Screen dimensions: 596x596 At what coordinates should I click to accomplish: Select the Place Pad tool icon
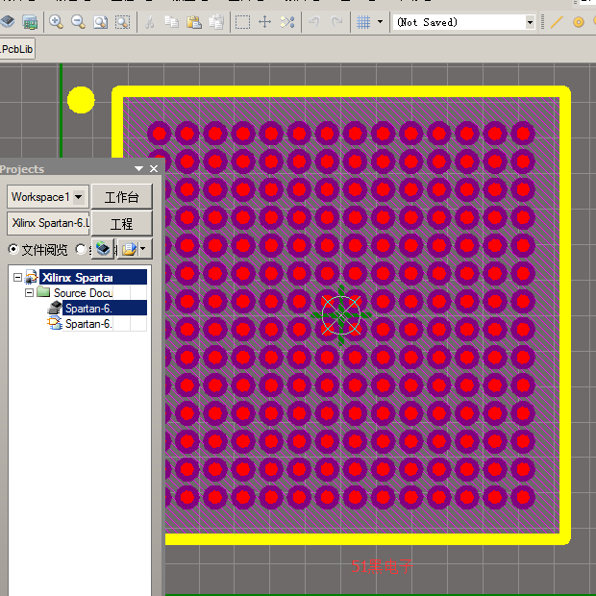[579, 22]
